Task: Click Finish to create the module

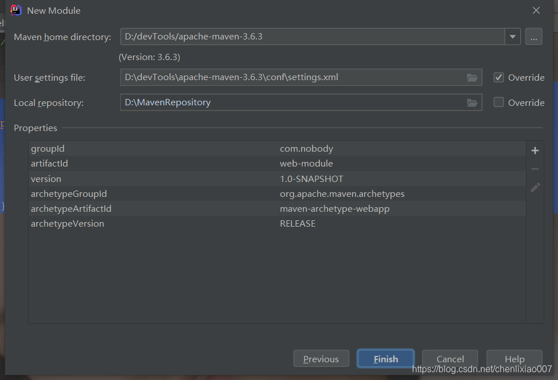Action: click(386, 359)
